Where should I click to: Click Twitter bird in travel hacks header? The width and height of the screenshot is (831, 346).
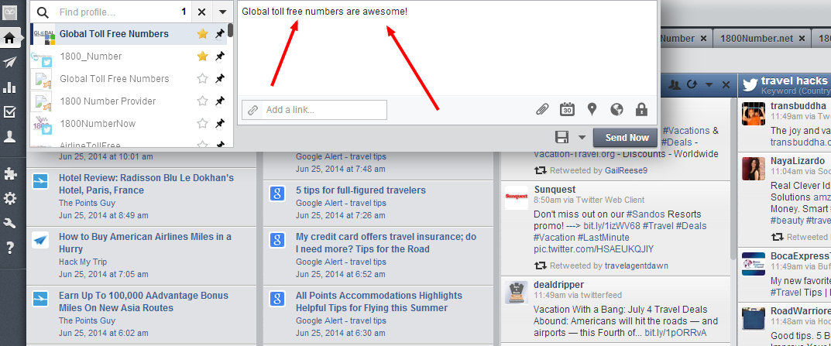pyautogui.click(x=750, y=84)
